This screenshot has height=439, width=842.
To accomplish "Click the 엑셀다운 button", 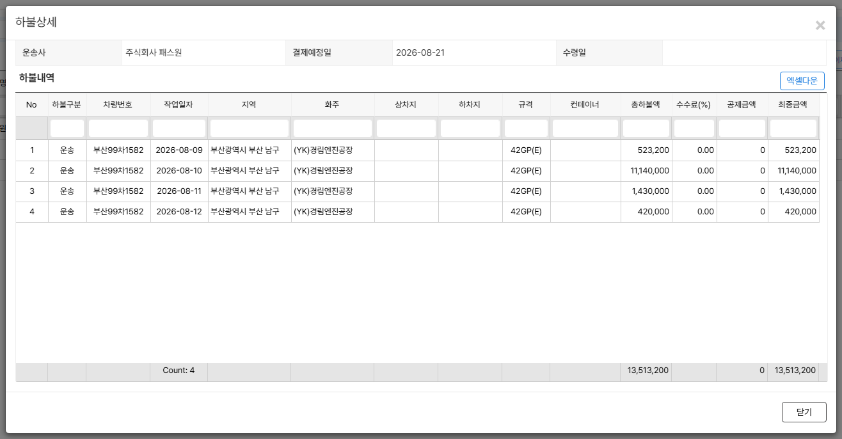I will coord(802,81).
